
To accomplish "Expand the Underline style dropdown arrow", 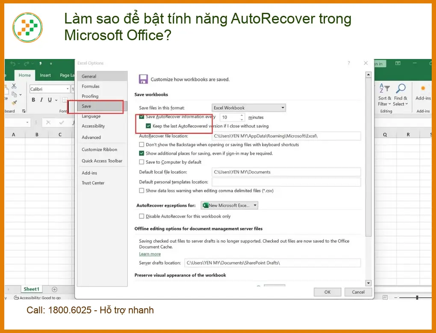I will click(x=56, y=100).
